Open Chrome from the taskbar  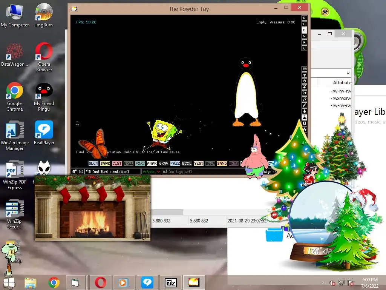click(x=54, y=282)
